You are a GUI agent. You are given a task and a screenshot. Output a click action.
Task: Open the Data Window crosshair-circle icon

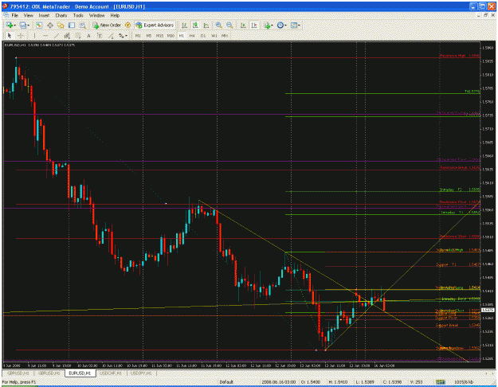[x=50, y=25]
